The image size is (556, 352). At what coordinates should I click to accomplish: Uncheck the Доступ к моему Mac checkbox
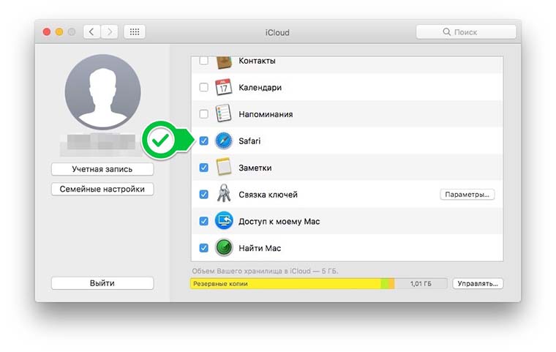coord(203,221)
